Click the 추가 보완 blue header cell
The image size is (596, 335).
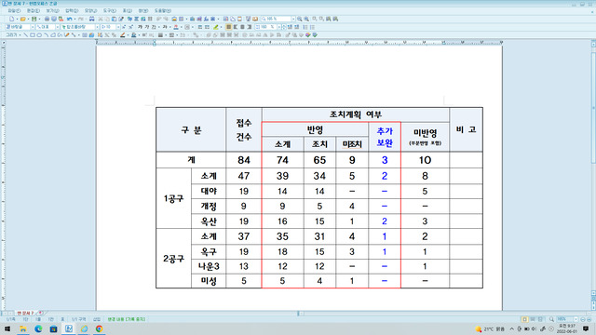(385, 137)
